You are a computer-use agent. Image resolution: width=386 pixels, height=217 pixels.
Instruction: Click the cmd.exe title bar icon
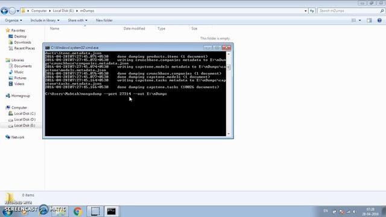click(x=47, y=48)
